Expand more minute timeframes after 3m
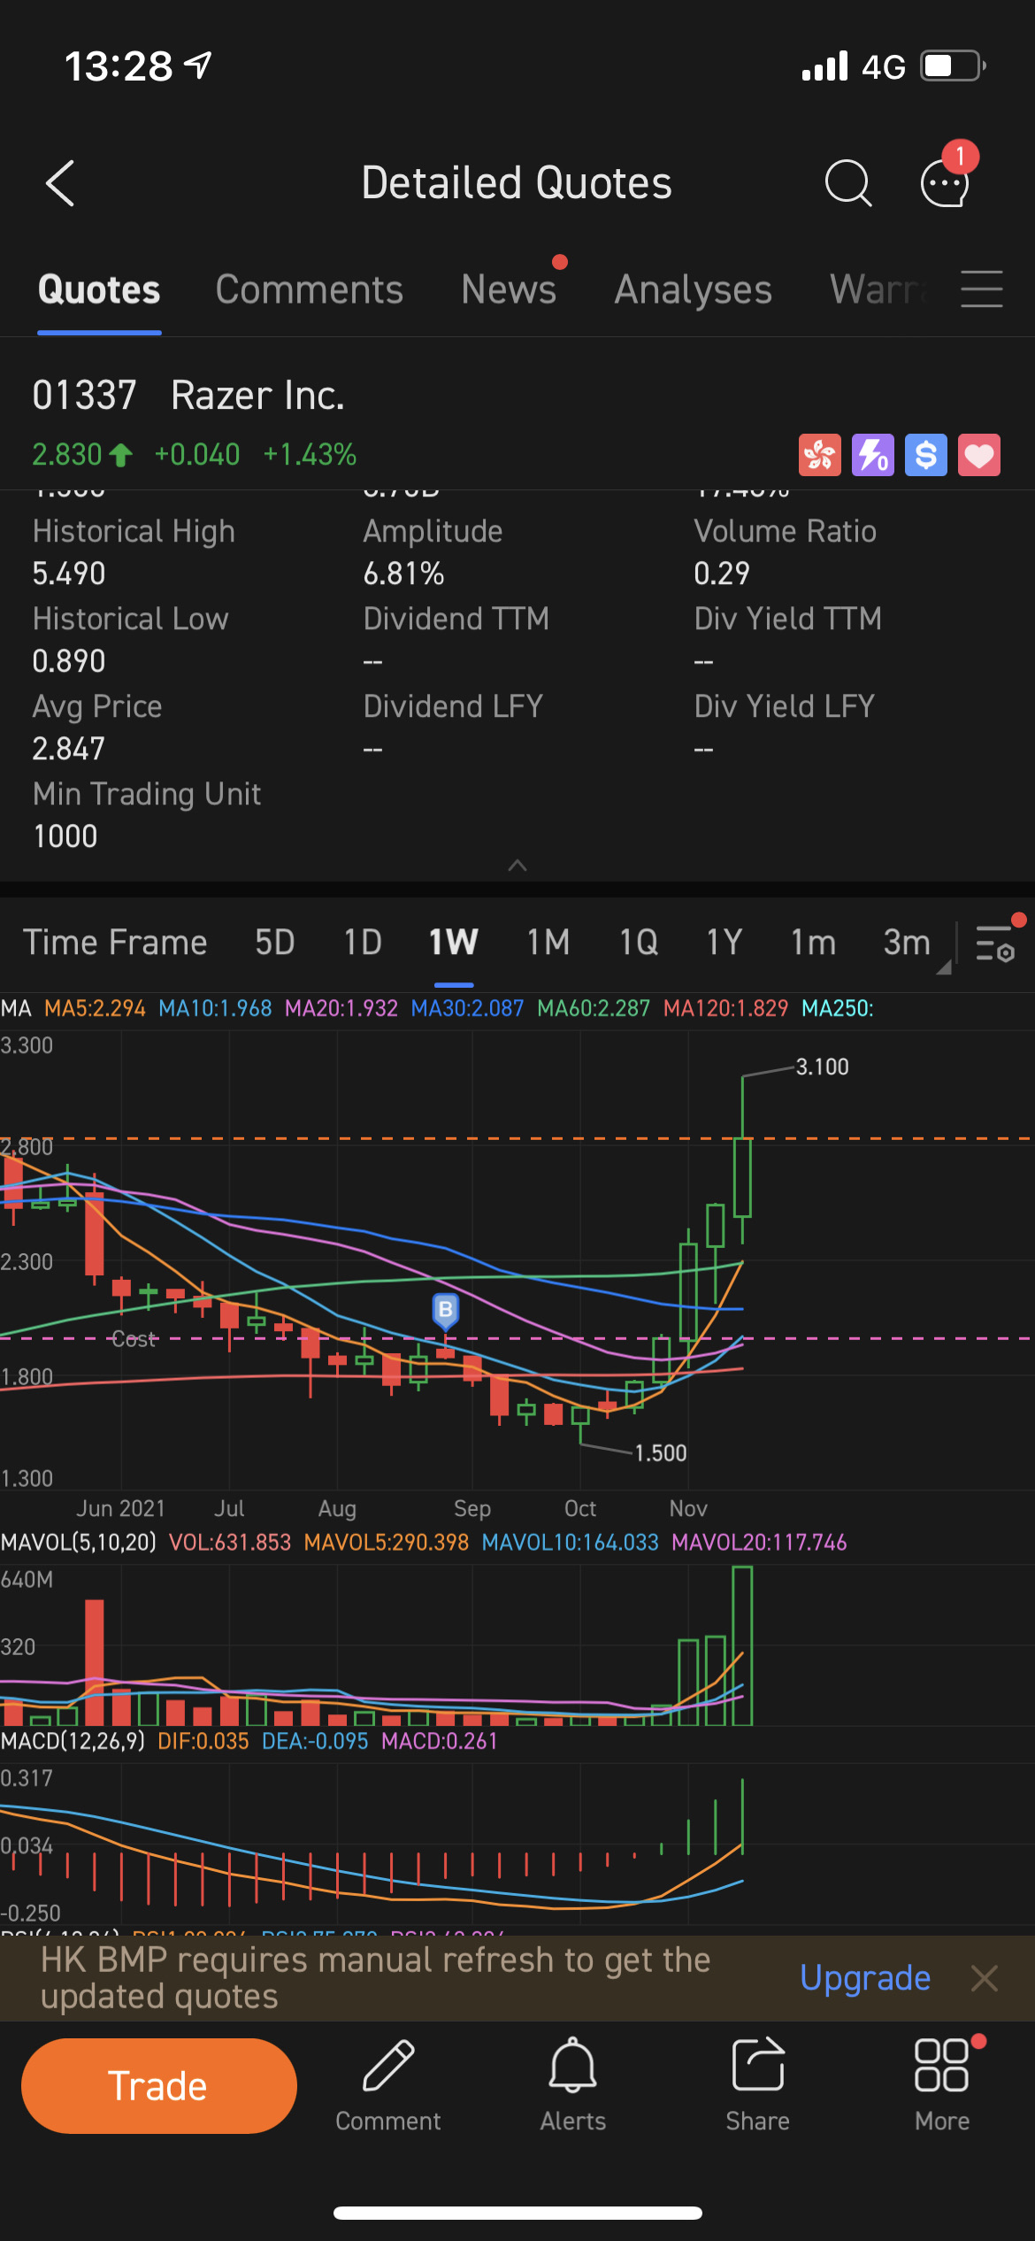Screen dimensions: 1035x2241 944,967
